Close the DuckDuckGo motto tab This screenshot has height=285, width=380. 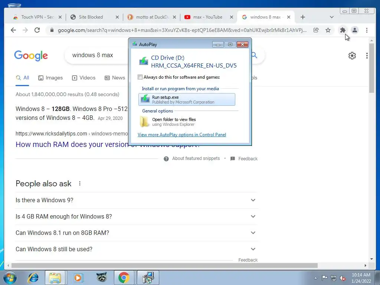[174, 17]
